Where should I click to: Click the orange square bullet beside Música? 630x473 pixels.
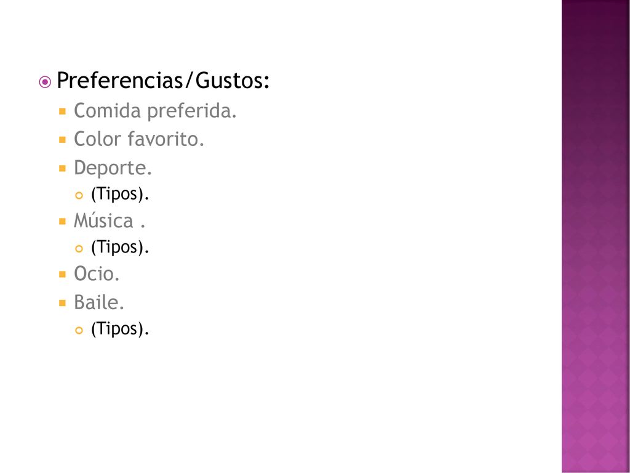pyautogui.click(x=62, y=221)
